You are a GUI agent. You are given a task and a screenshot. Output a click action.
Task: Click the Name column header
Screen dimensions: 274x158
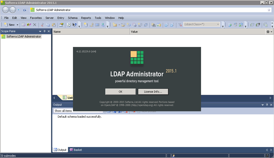click(x=91, y=32)
